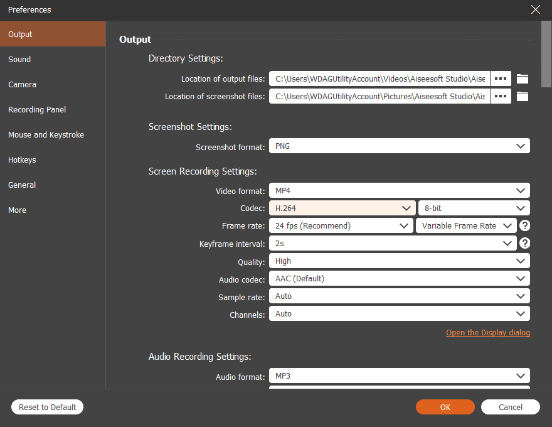Open the Camera settings tab
The width and height of the screenshot is (552, 427).
pos(53,85)
